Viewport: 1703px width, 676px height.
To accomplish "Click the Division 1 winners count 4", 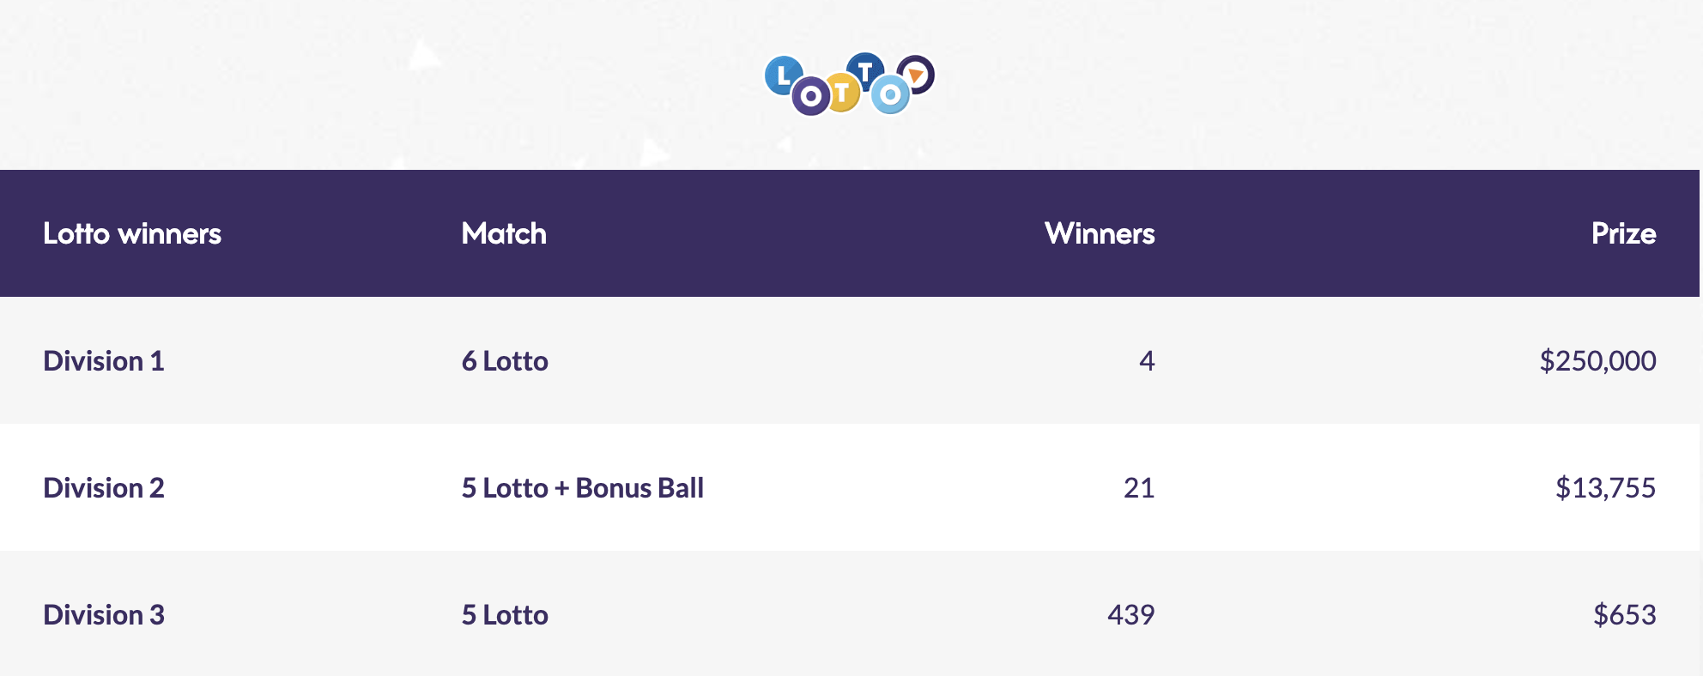I will 1147,360.
